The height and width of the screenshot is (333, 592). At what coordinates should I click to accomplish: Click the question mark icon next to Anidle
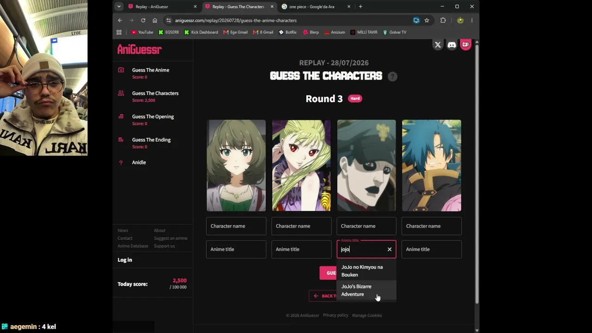(121, 162)
